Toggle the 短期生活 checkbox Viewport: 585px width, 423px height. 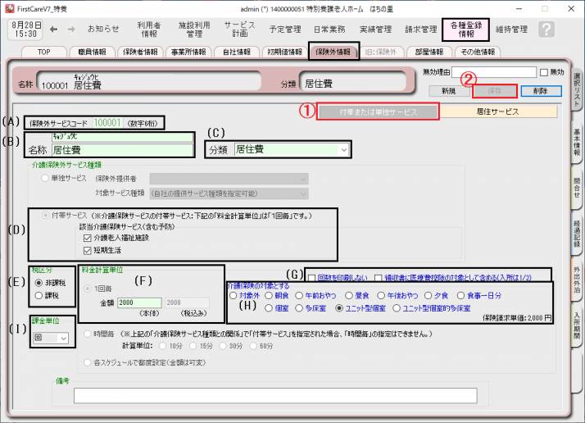(88, 249)
